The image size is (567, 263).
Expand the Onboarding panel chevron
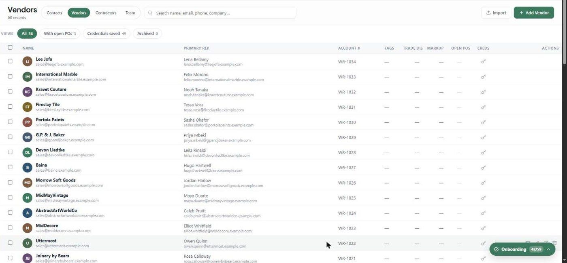click(548, 249)
